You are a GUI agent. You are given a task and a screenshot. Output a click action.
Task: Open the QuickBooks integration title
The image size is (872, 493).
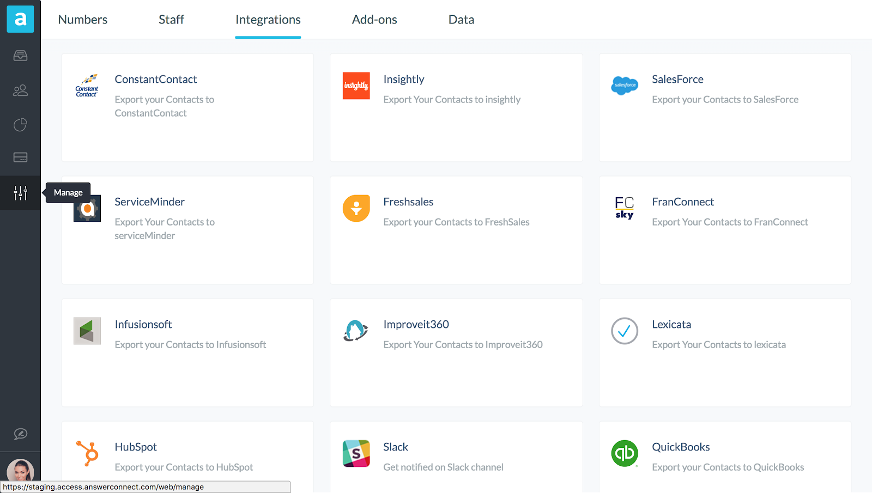click(681, 447)
